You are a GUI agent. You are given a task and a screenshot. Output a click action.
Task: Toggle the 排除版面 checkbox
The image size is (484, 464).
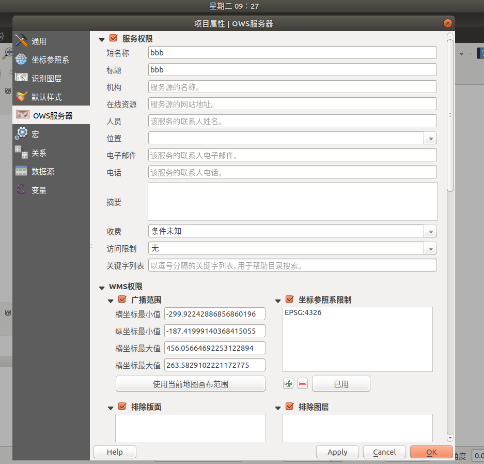[x=122, y=406]
